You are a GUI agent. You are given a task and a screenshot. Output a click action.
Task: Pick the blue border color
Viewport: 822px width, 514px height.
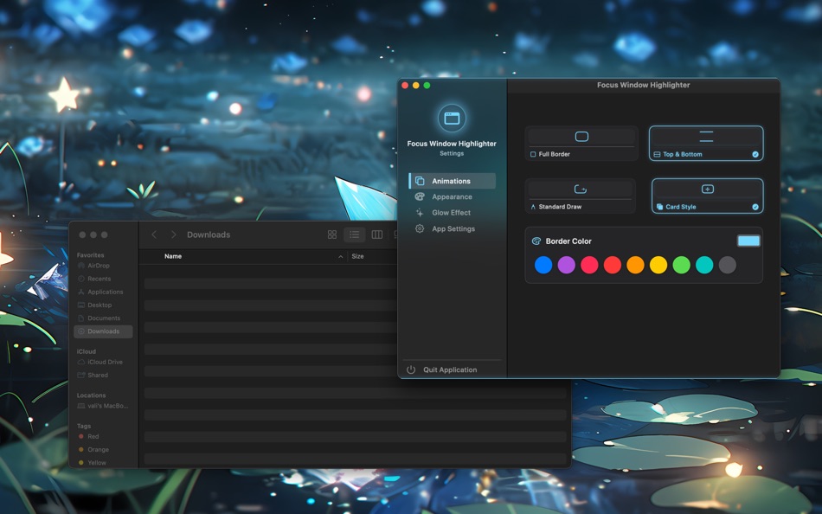click(543, 265)
